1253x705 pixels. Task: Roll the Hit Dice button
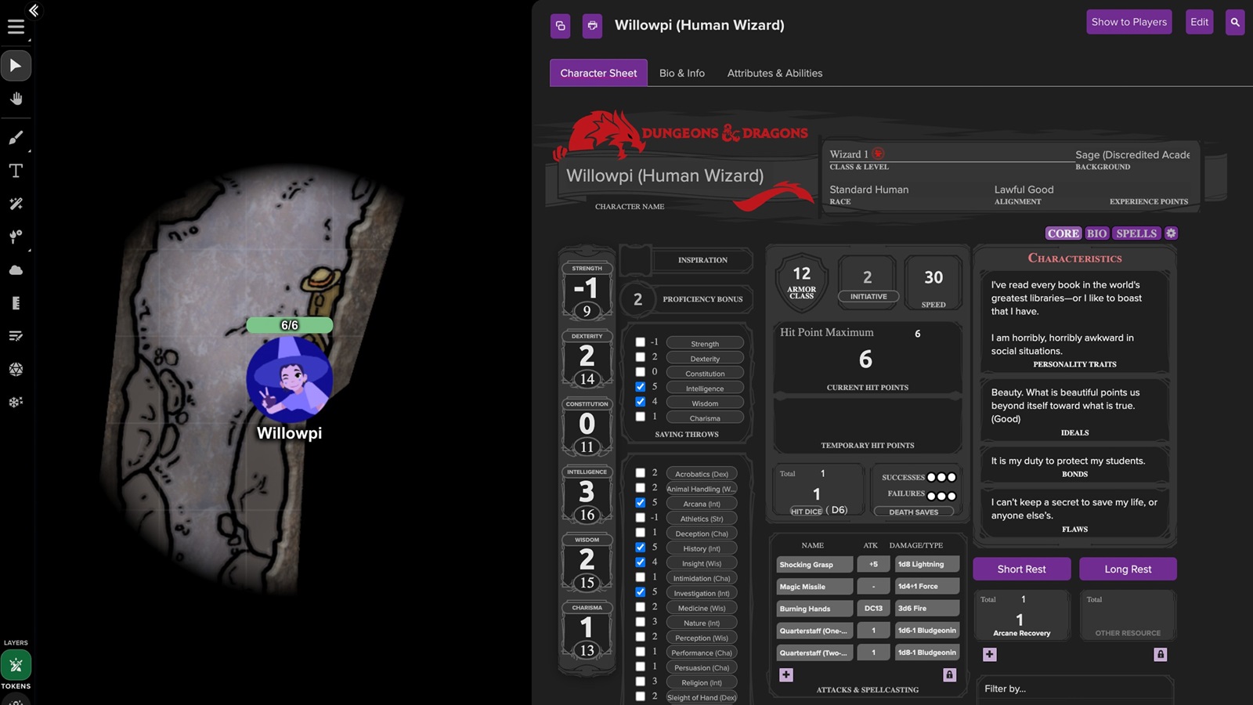(x=806, y=512)
